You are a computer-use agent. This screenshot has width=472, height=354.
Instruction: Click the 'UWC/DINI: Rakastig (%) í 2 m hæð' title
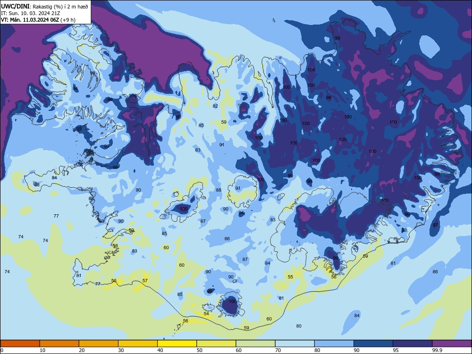[44, 6]
